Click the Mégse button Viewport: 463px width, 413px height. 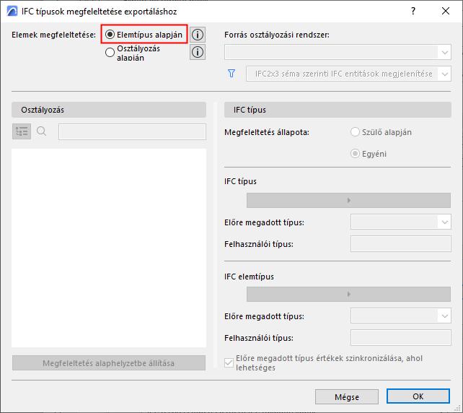pyautogui.click(x=347, y=396)
